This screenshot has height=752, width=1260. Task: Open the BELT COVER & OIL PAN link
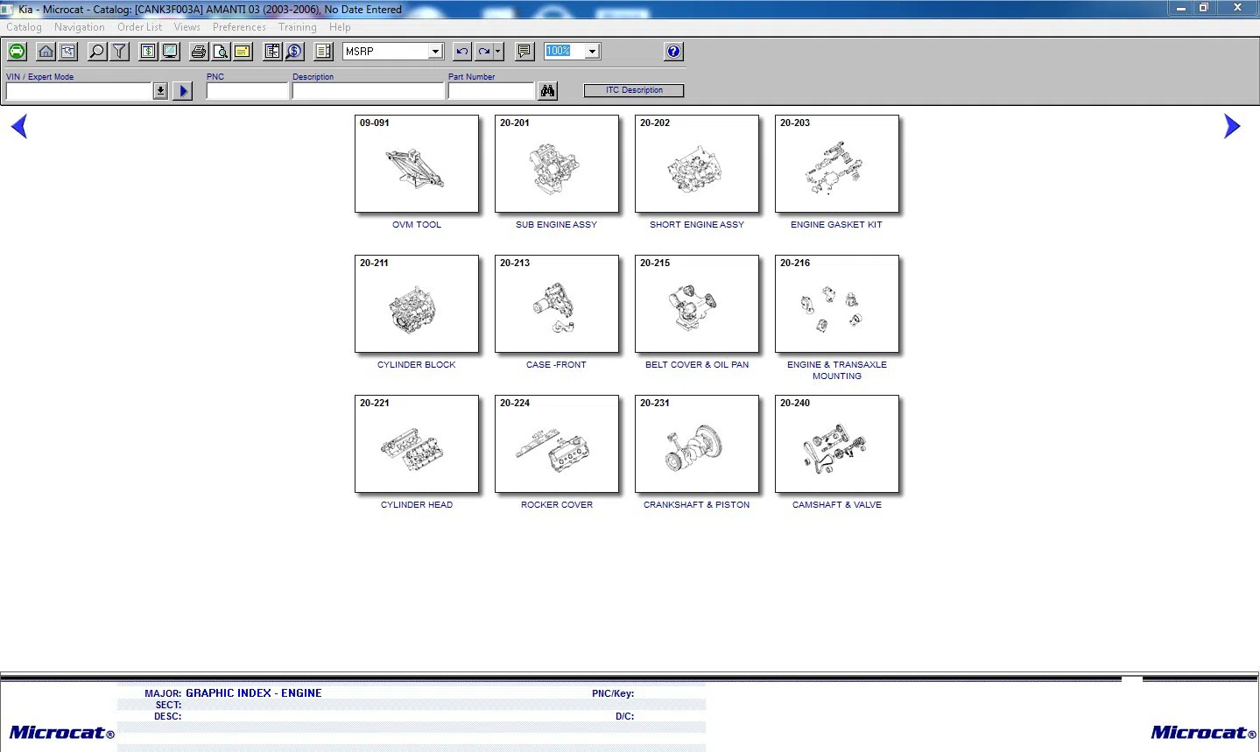[697, 365]
